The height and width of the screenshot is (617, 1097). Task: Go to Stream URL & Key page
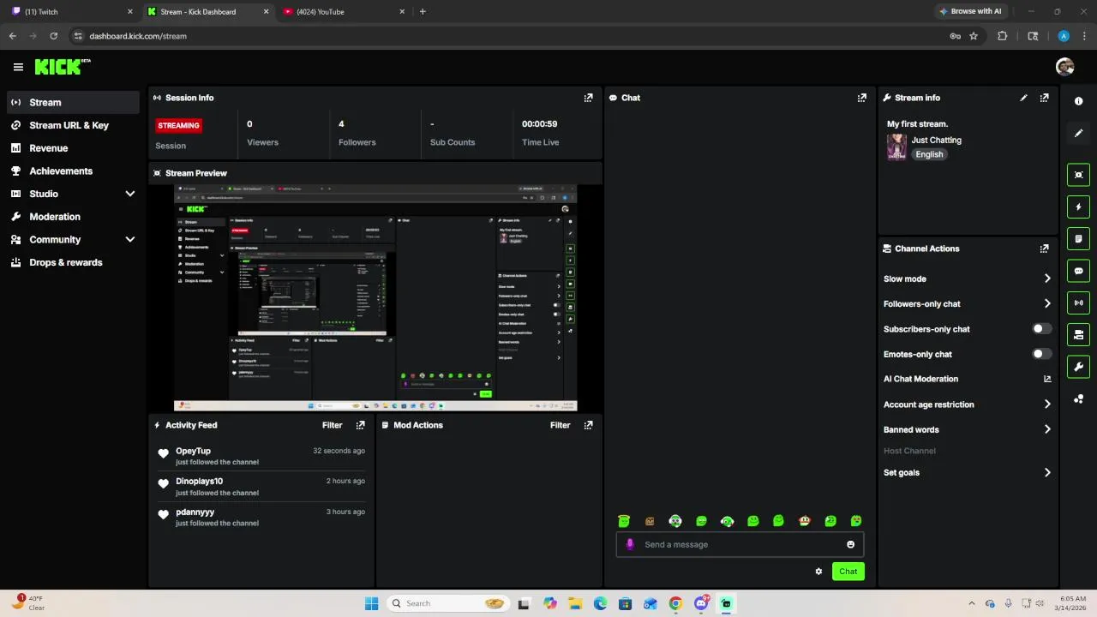coord(73,125)
